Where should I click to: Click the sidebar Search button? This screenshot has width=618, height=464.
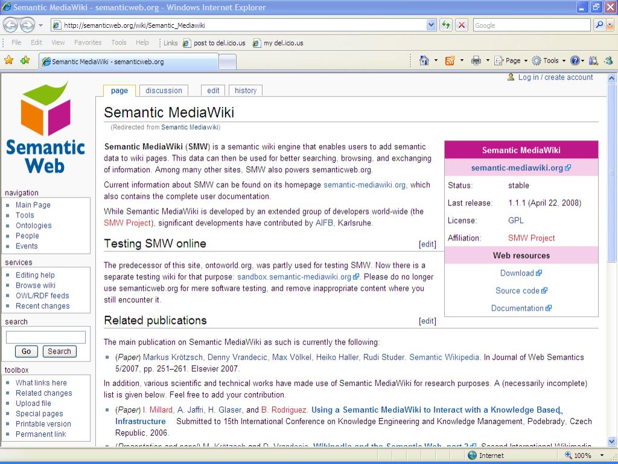pyautogui.click(x=60, y=351)
